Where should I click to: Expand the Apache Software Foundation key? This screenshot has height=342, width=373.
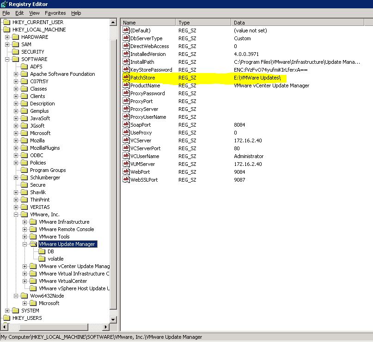click(16, 74)
